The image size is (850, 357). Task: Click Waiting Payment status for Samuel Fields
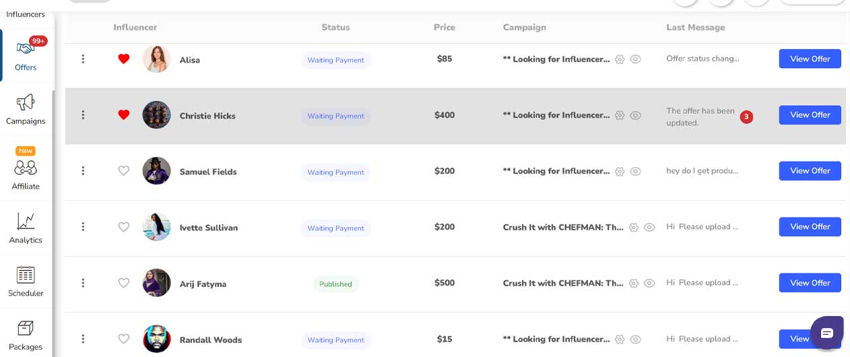click(x=335, y=172)
